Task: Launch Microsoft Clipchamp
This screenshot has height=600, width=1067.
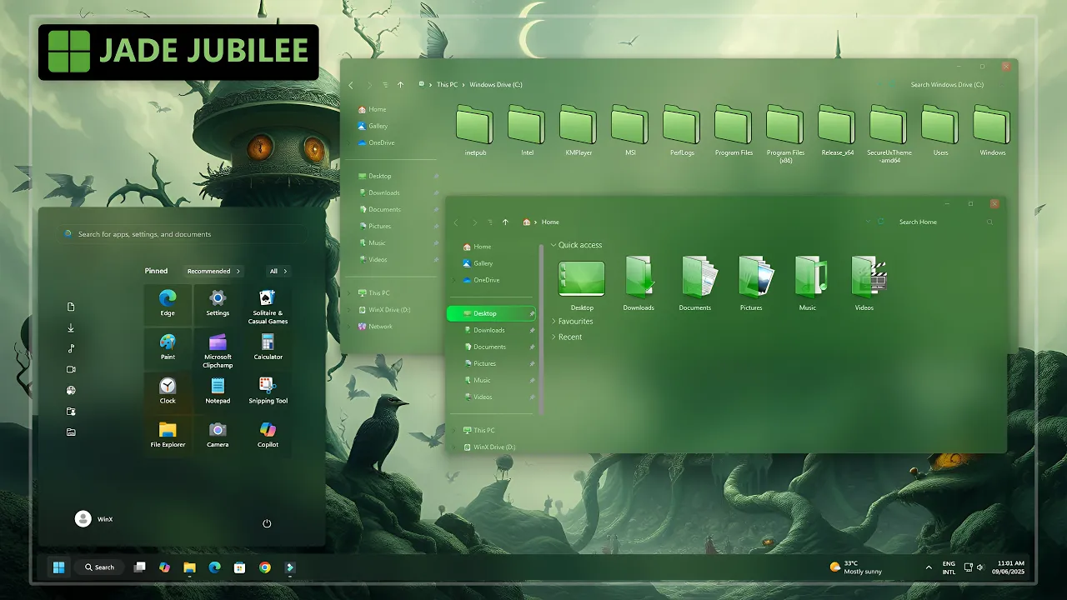Action: (218, 350)
